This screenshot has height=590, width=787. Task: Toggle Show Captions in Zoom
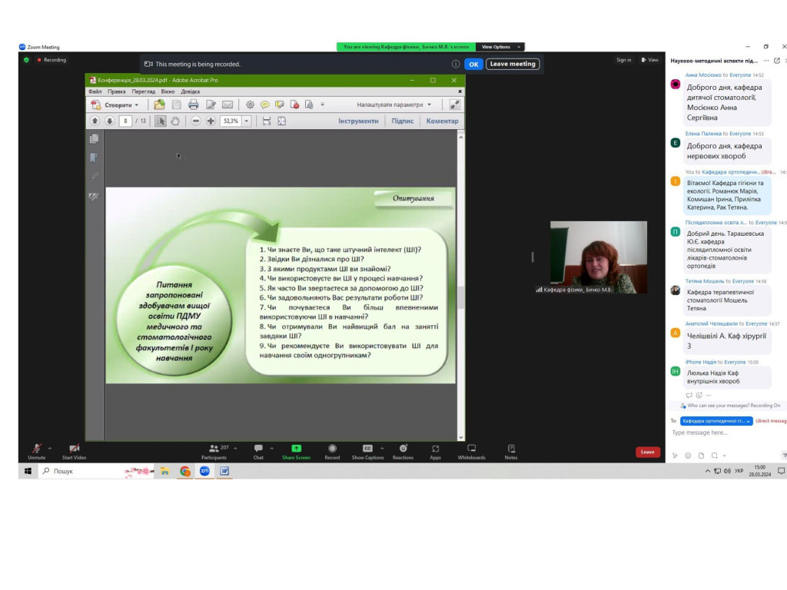coord(367,452)
